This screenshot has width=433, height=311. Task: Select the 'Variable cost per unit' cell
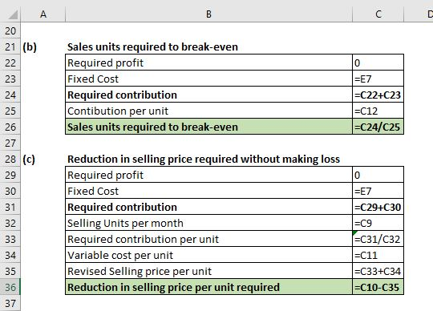point(208,255)
